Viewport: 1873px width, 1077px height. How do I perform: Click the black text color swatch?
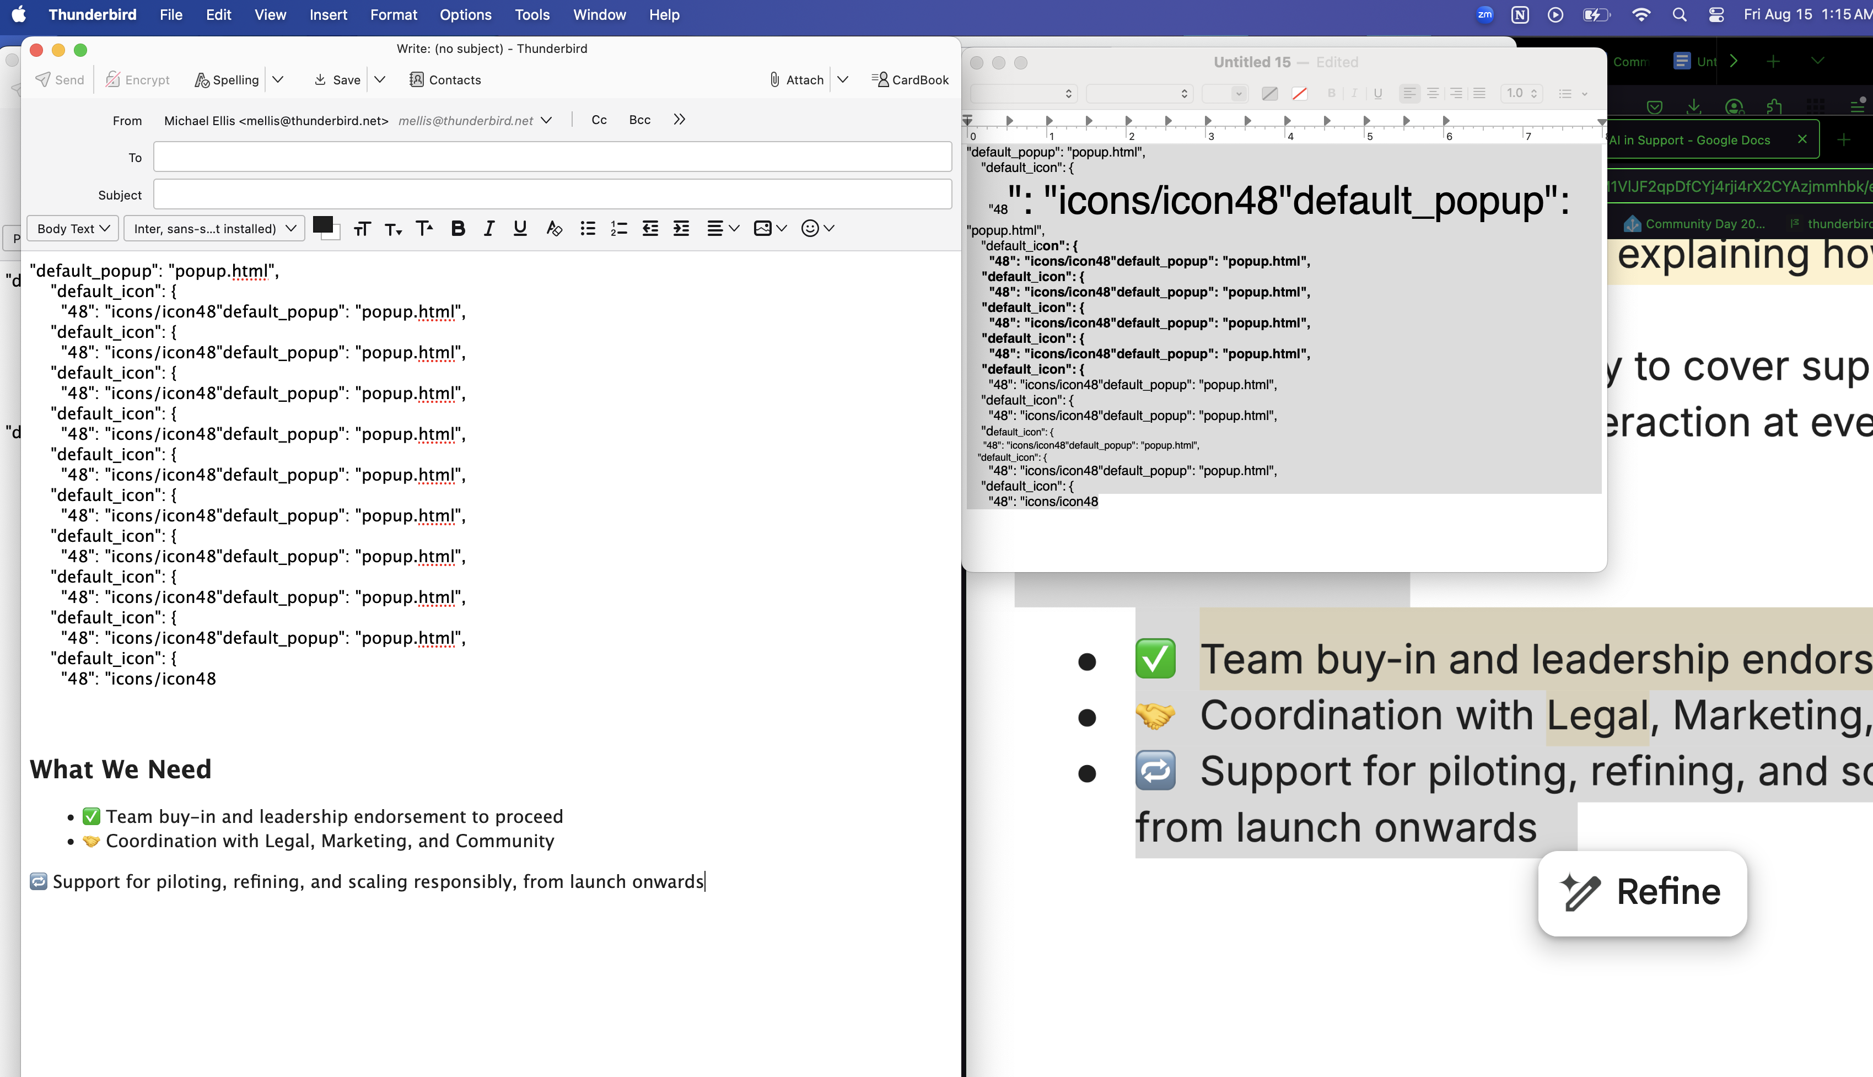click(x=322, y=225)
